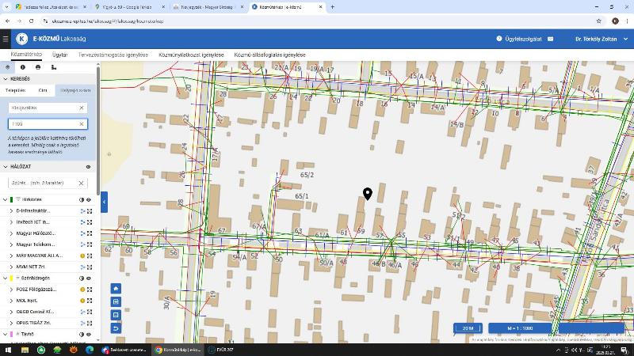Open the print tab in the side panel
Image resolution: width=634 pixels, height=356 pixels.
[x=38, y=67]
